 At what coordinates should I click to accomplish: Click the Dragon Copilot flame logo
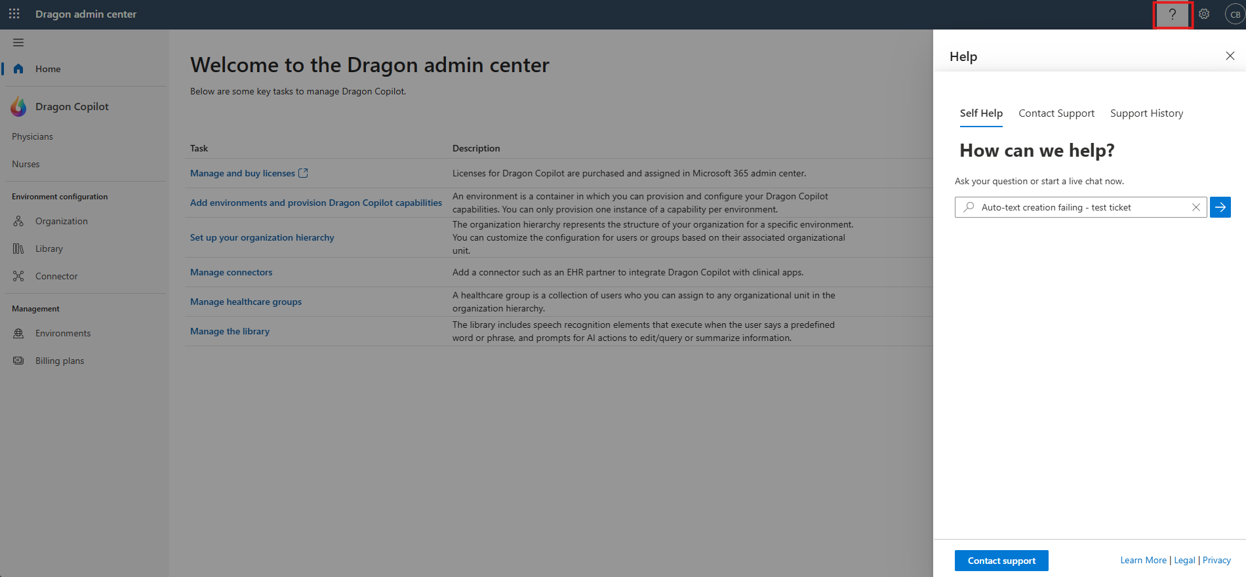coord(18,106)
